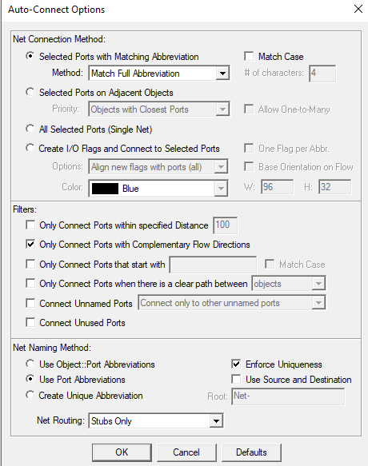Enable Only Connect Ports that start with

[x=30, y=264]
